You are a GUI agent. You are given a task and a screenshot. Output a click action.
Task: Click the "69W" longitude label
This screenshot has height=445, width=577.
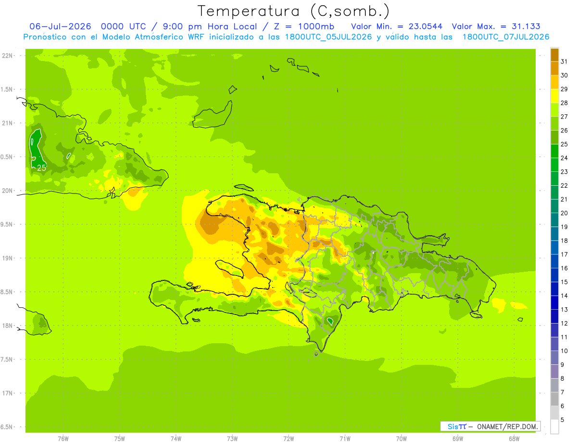click(458, 439)
